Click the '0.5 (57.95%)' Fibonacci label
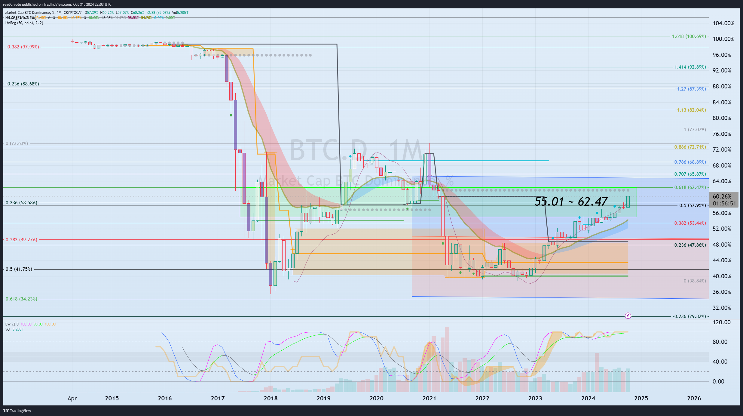This screenshot has height=416, width=743. 693,205
